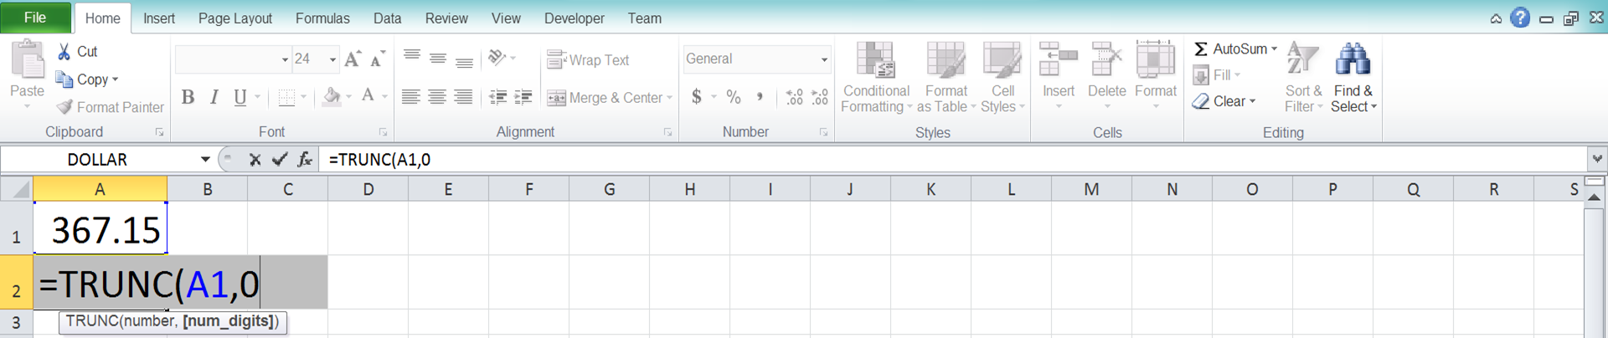Click the Center text alignment icon
This screenshot has height=338, width=1608.
pos(437,97)
